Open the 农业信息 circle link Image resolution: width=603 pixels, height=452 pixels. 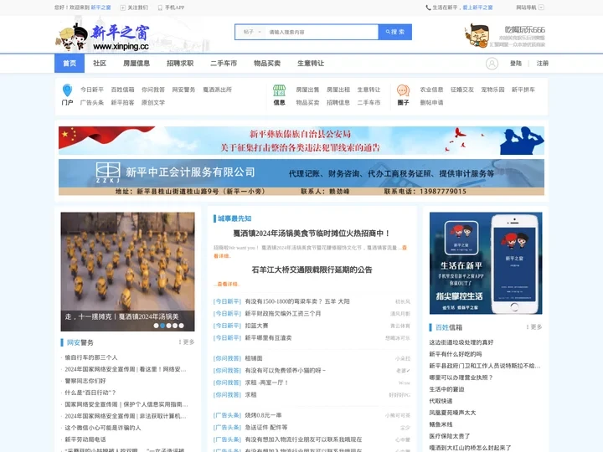(x=431, y=90)
